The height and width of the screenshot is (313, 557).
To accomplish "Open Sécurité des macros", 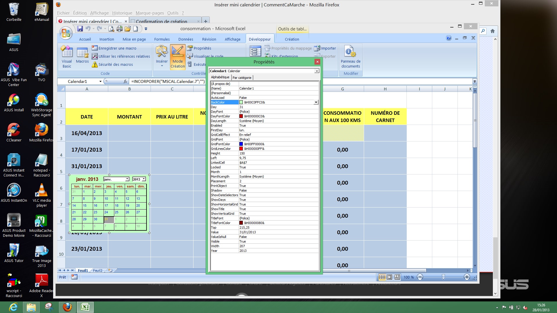I will coord(112,64).
